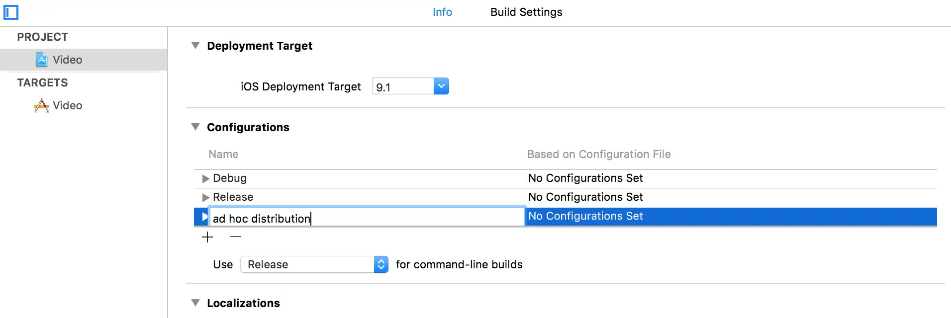Add a new configuration with plus icon

click(x=207, y=237)
